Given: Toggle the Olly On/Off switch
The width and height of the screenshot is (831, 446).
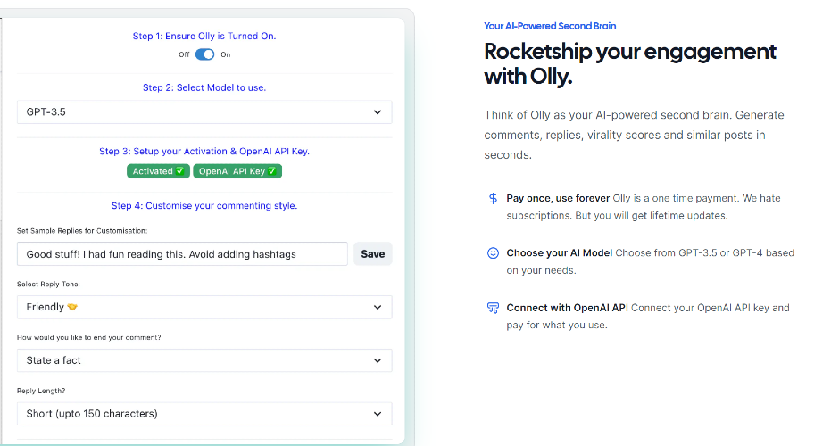Looking at the screenshot, I should (x=204, y=54).
